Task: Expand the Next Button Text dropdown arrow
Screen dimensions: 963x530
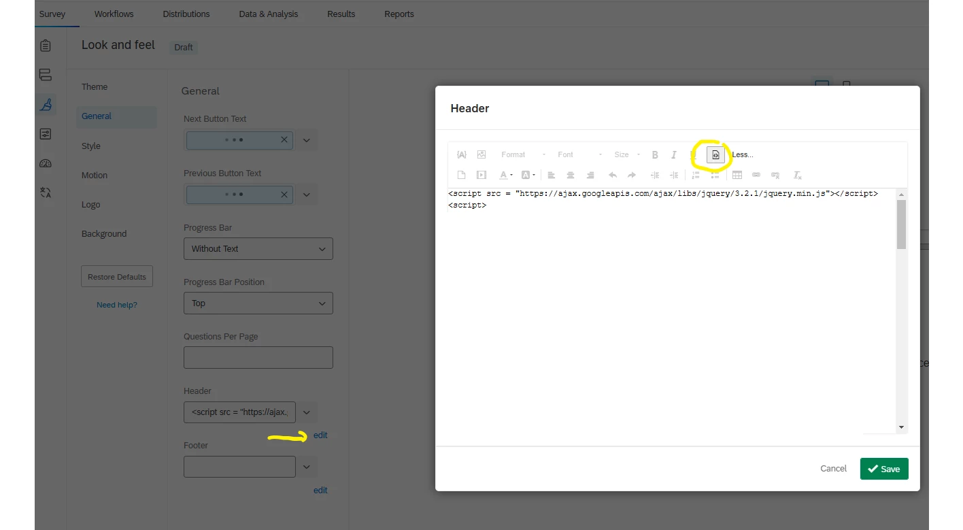Action: 307,140
